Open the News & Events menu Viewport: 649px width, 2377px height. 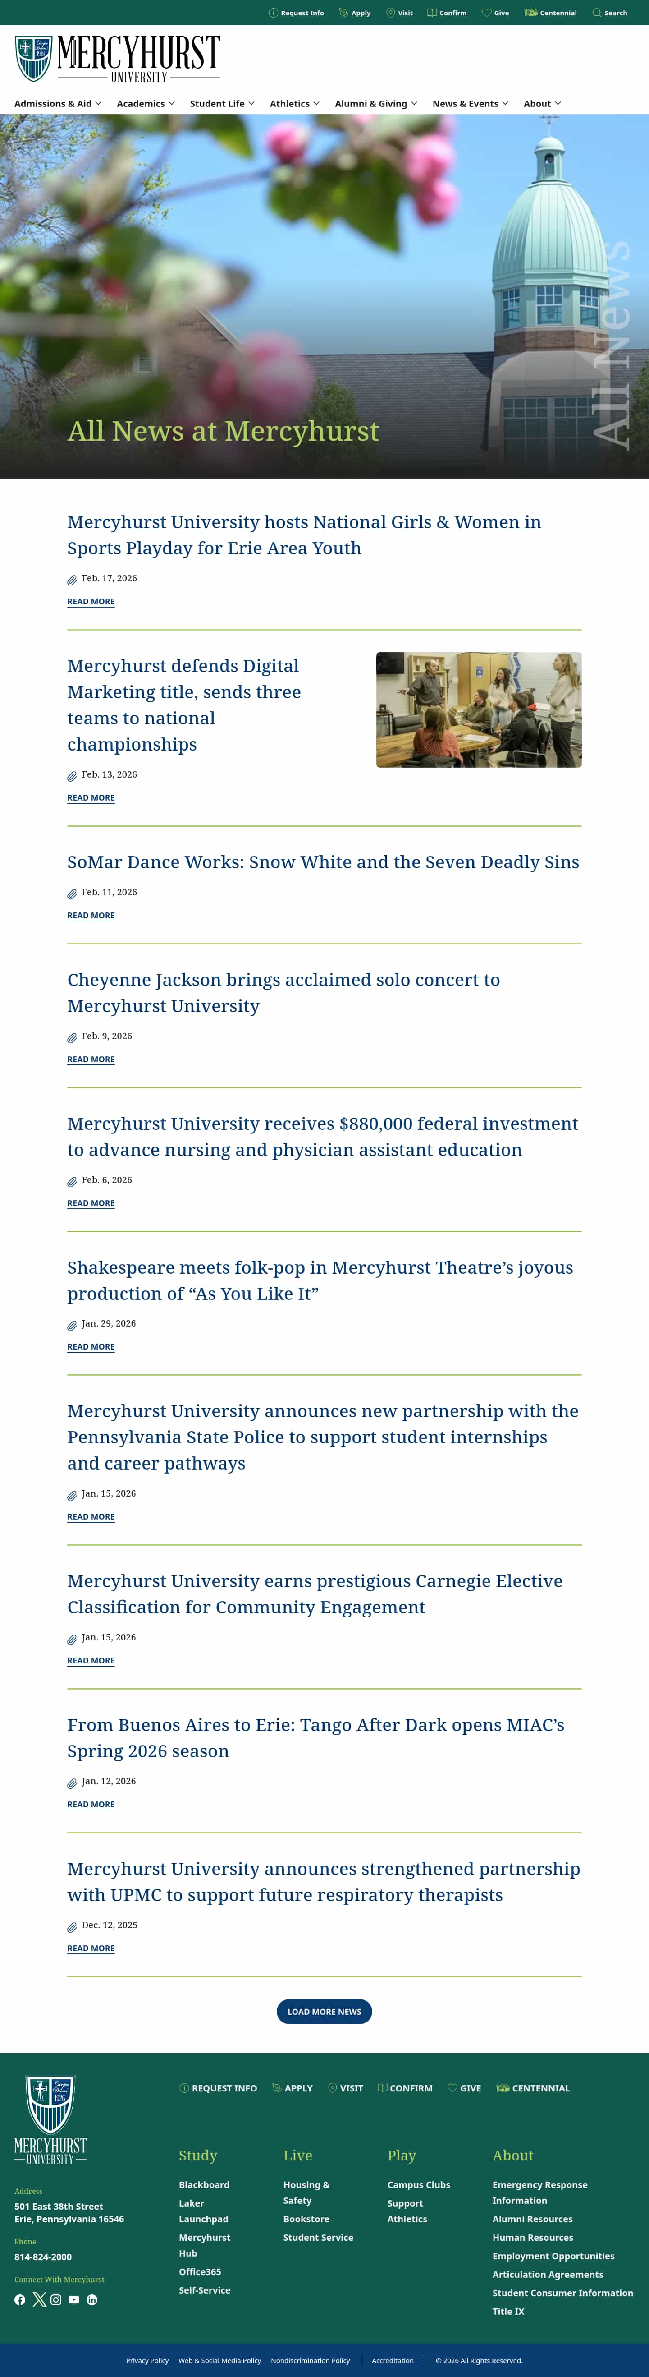470,103
